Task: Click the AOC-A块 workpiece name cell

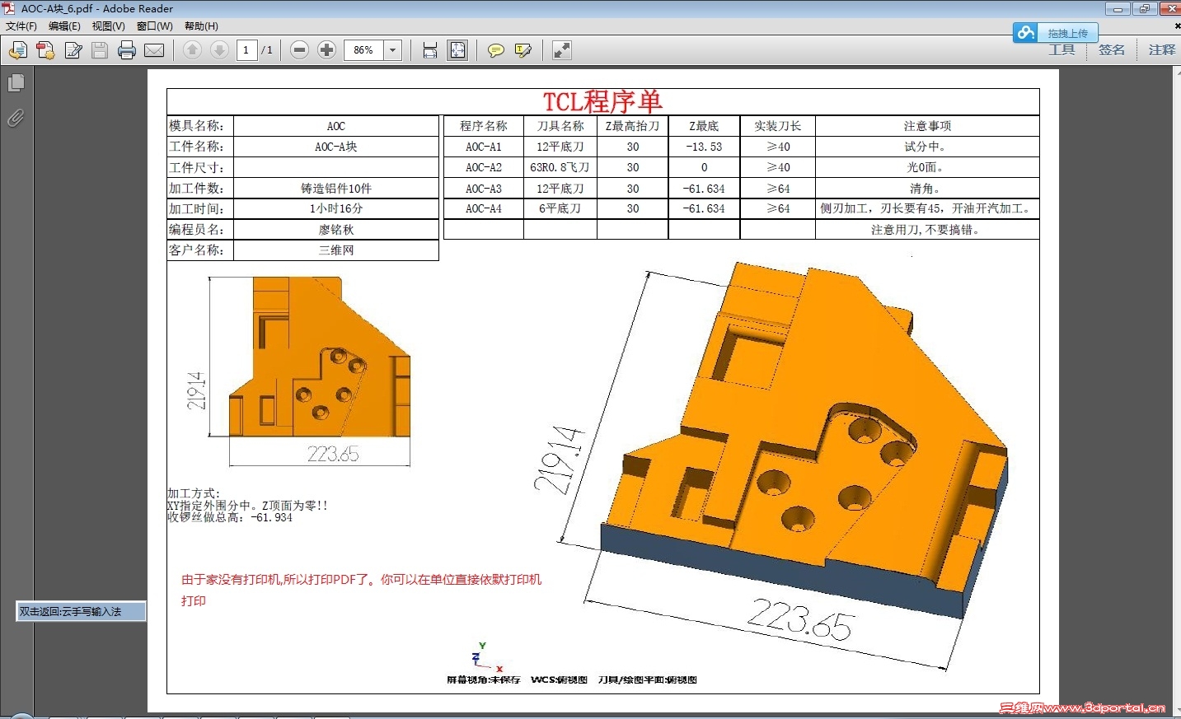Action: pyautogui.click(x=336, y=147)
